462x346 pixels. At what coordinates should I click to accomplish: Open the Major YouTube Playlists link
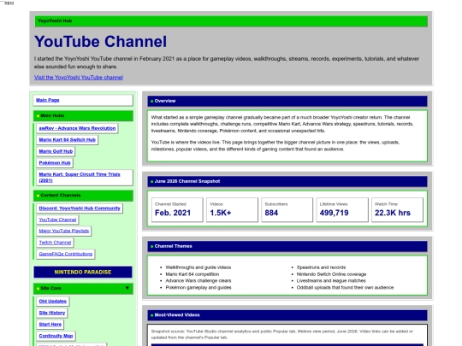tap(64, 231)
